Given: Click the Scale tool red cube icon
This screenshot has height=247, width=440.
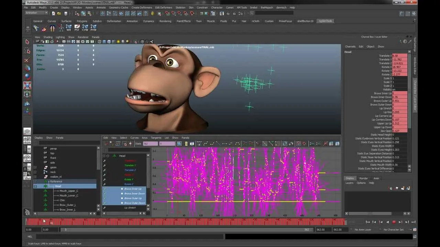Looking at the screenshot, I should 27,85.
